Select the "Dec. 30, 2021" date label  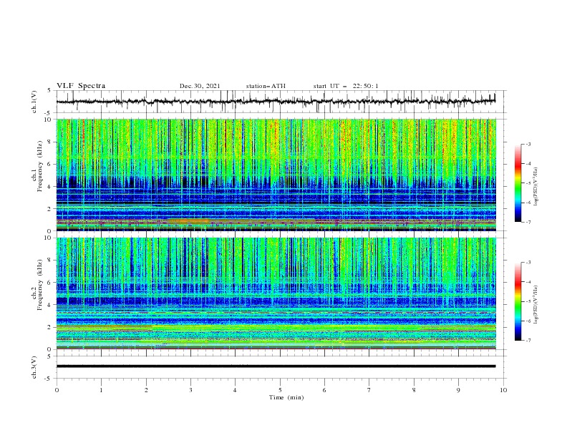click(x=200, y=86)
